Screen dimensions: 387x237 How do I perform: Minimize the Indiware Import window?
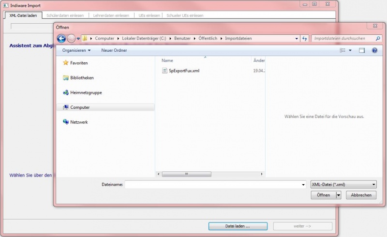click(x=305, y=4)
